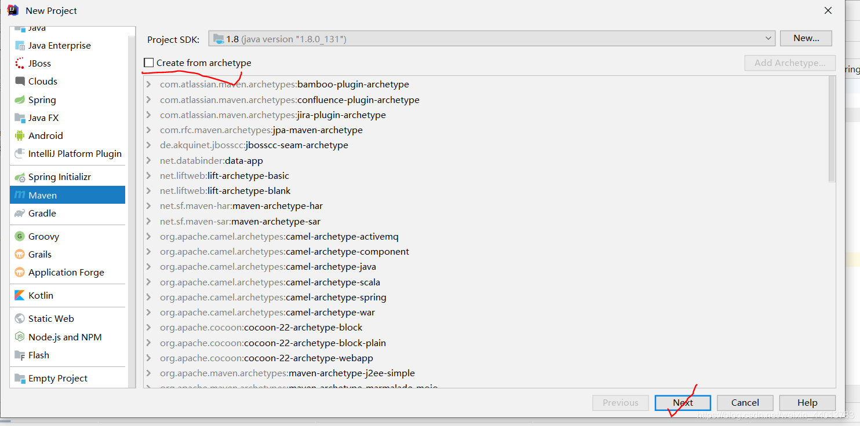Expand lift-archetype-basic node

coord(149,176)
